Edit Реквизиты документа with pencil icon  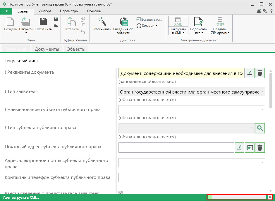(250, 73)
